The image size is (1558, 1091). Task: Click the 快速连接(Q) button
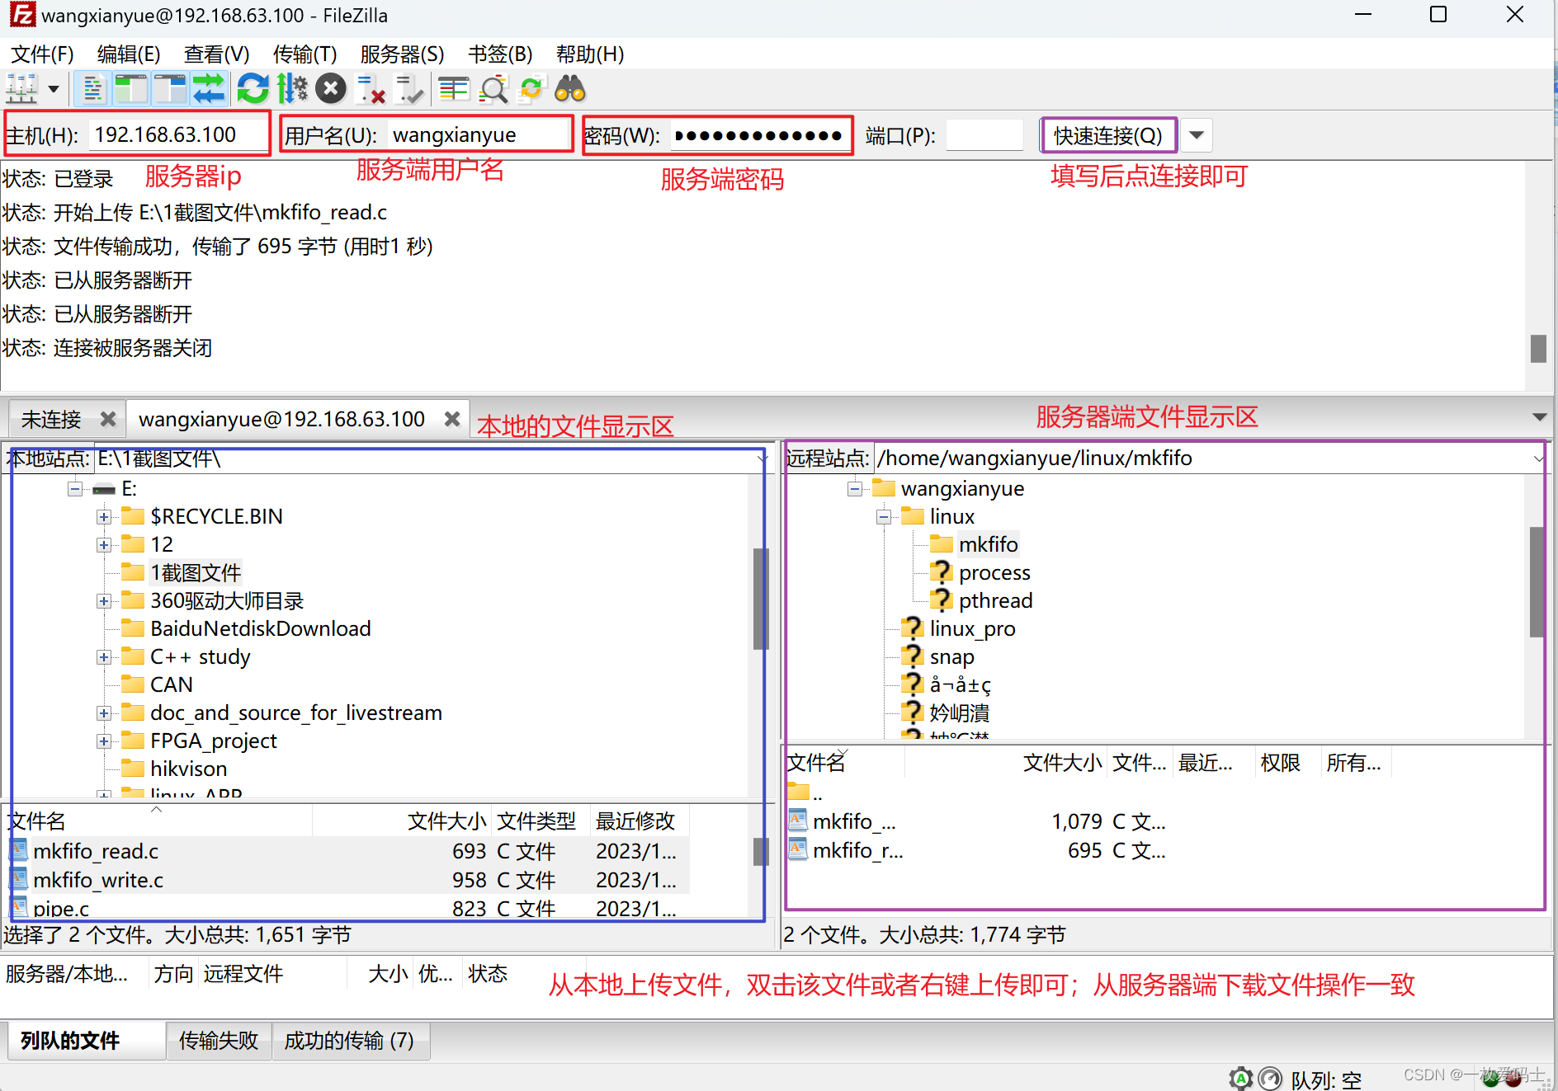coord(1107,134)
